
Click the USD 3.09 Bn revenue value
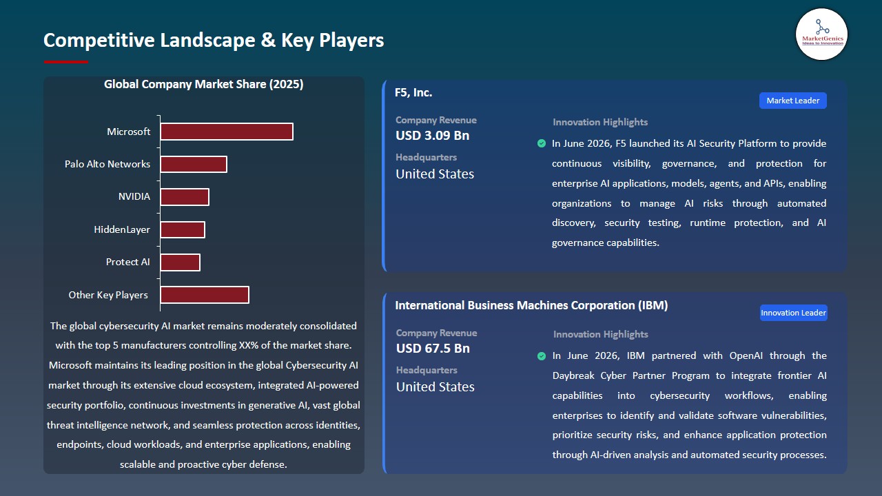(x=433, y=136)
